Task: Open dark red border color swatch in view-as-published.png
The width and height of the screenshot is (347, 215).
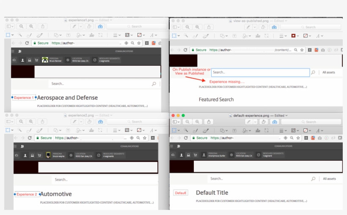Action: 295,36
